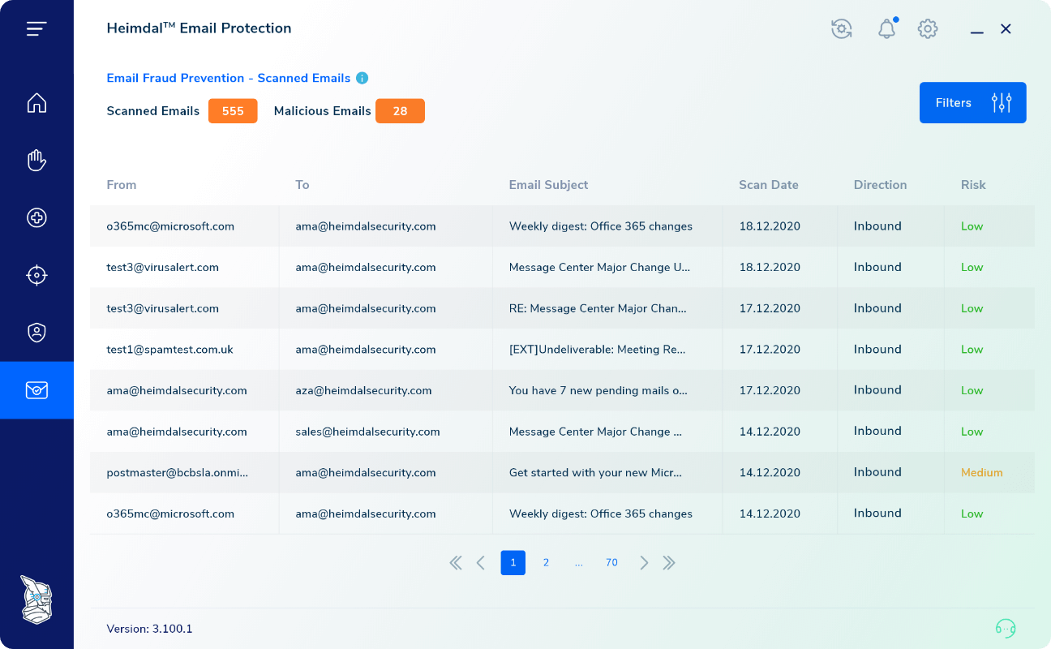1051x649 pixels.
Task: Go to the Home dashboard icon
Action: [x=36, y=103]
